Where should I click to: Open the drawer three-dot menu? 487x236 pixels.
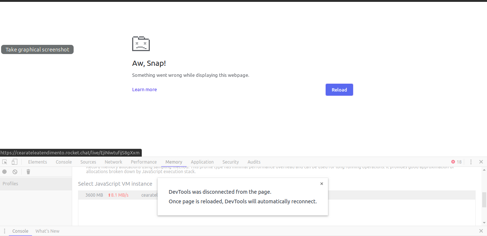[4, 231]
